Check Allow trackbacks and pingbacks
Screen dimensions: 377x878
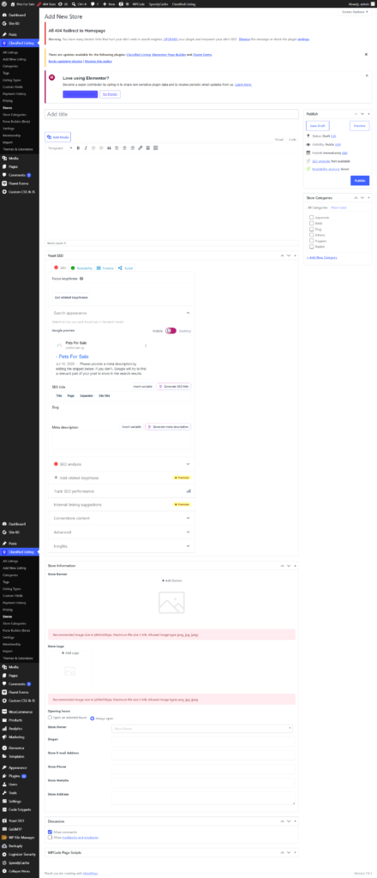(51, 837)
